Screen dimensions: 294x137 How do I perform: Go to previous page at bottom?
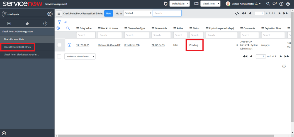tap(251, 57)
